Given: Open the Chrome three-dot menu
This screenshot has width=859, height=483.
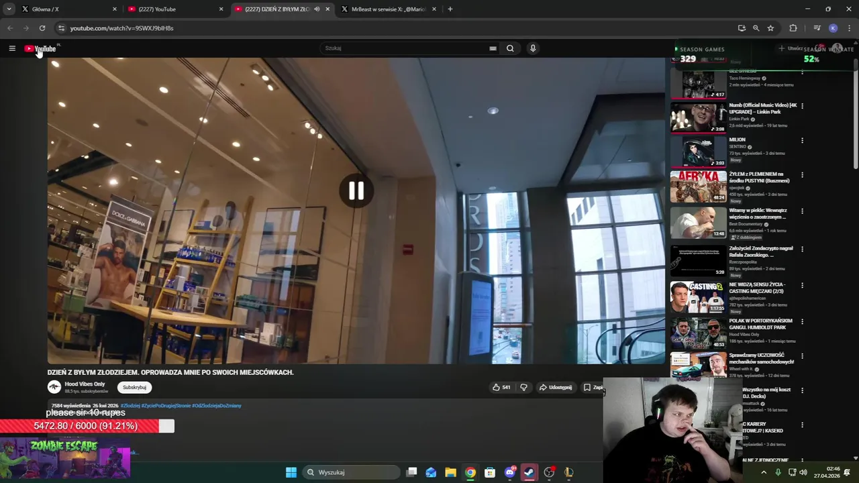Looking at the screenshot, I should coord(850,28).
